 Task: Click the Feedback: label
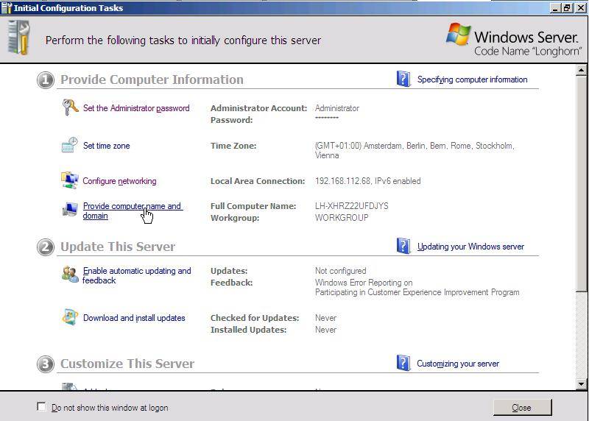pos(231,283)
